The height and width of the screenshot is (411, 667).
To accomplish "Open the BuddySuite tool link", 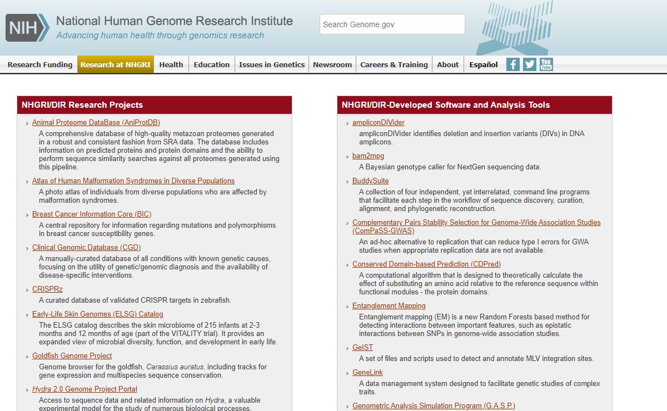I will pos(371,181).
